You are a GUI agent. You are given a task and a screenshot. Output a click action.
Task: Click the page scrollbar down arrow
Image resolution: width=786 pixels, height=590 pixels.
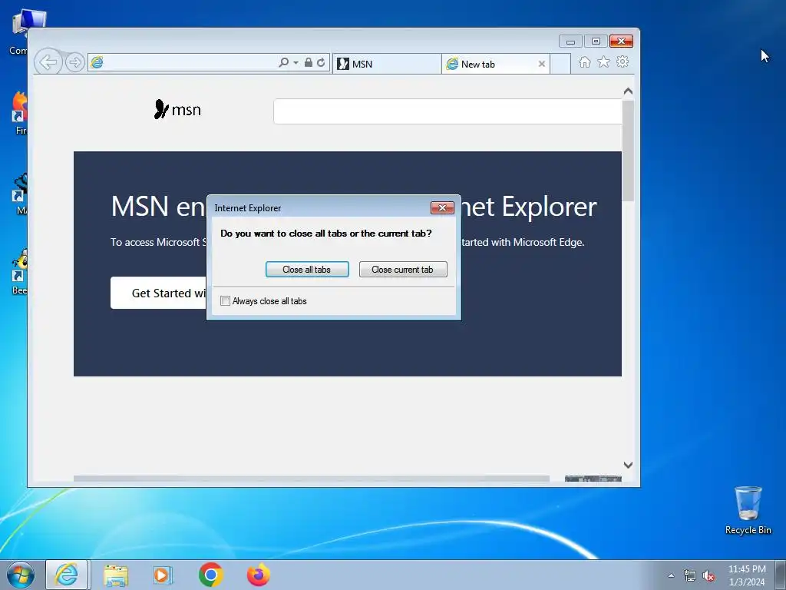point(628,465)
